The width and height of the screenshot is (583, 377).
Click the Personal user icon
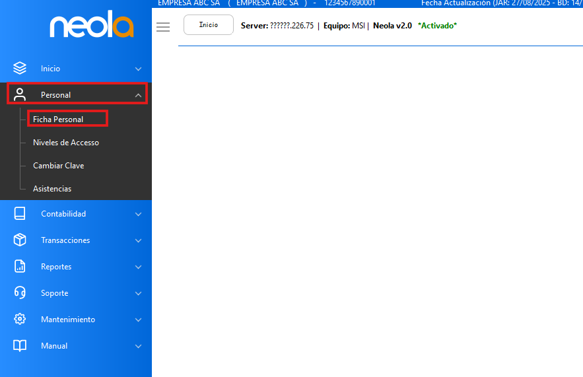20,94
